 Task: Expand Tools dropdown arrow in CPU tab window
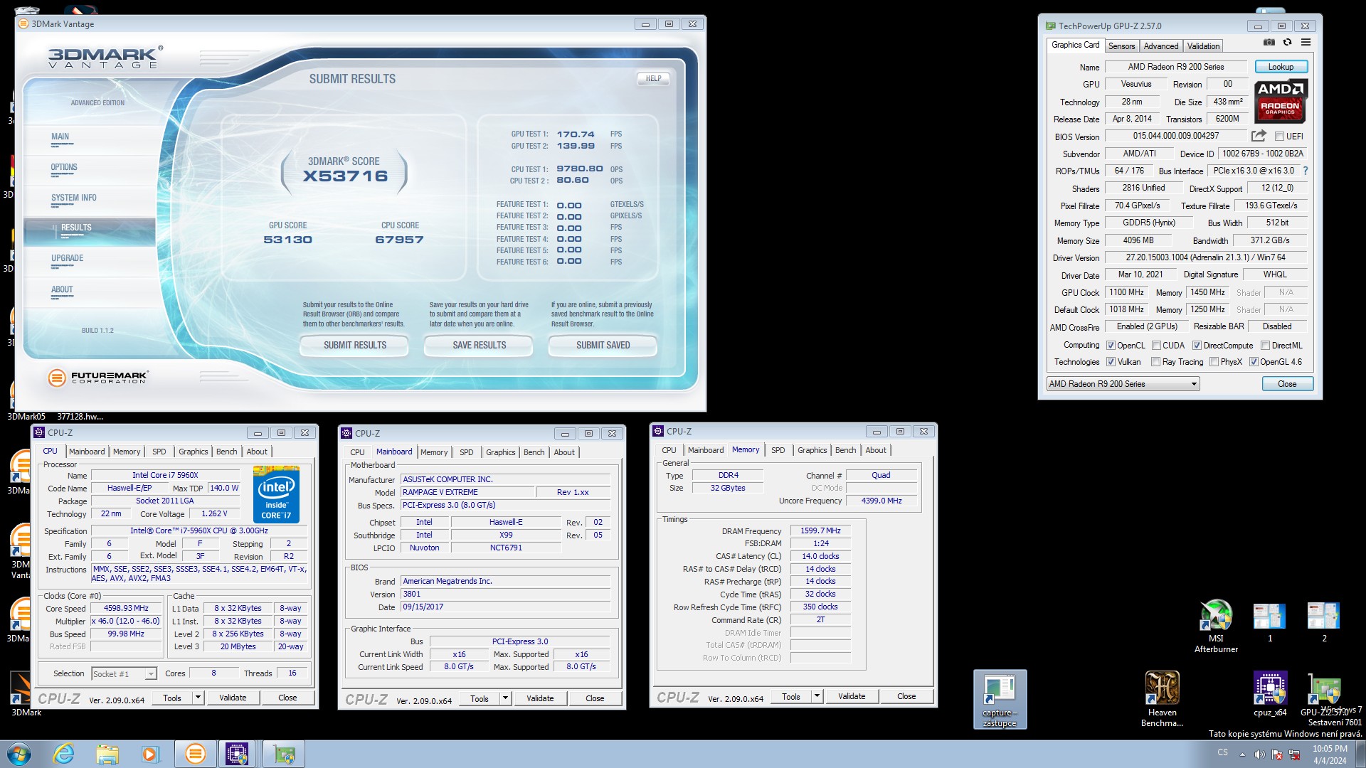point(198,698)
